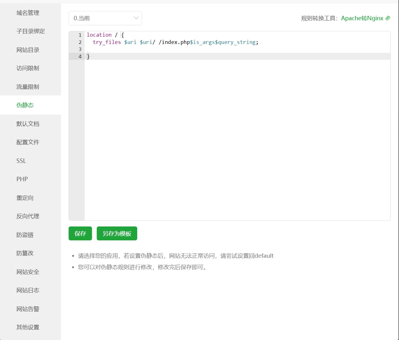Click 另存为模板 to save as template

[117, 233]
